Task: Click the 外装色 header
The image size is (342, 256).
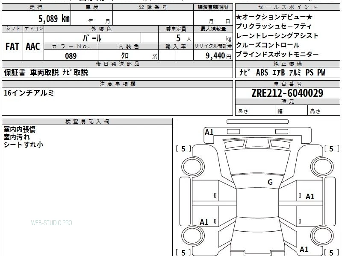Action: 101,29
